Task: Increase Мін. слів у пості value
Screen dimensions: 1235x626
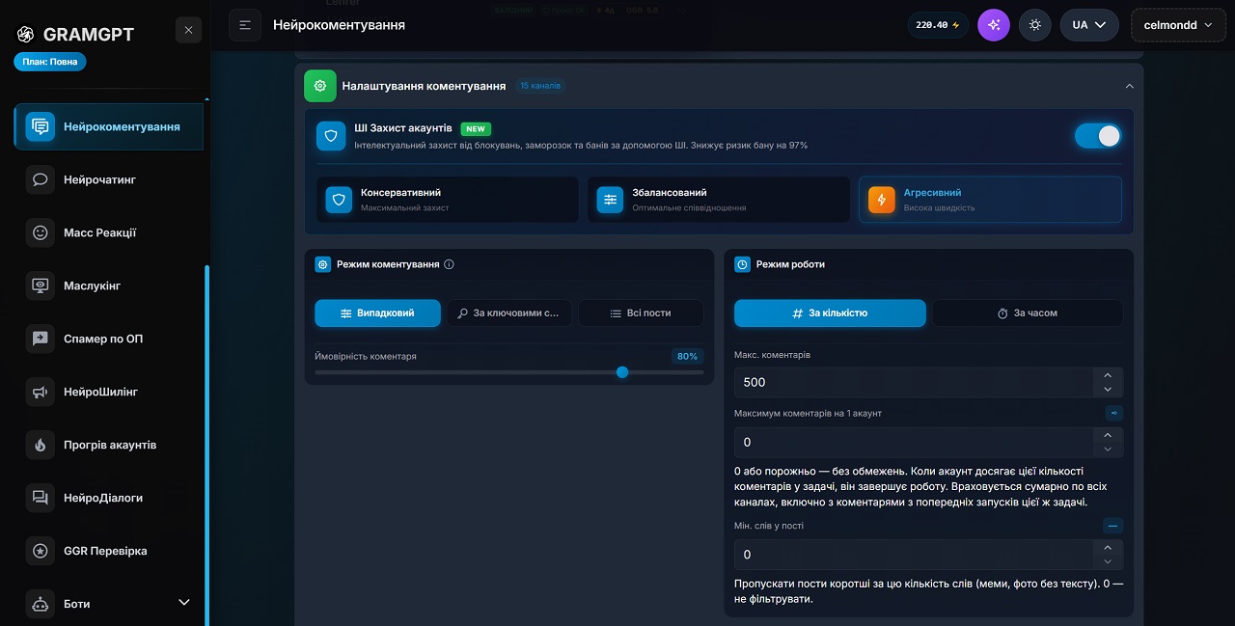Action: point(1108,547)
